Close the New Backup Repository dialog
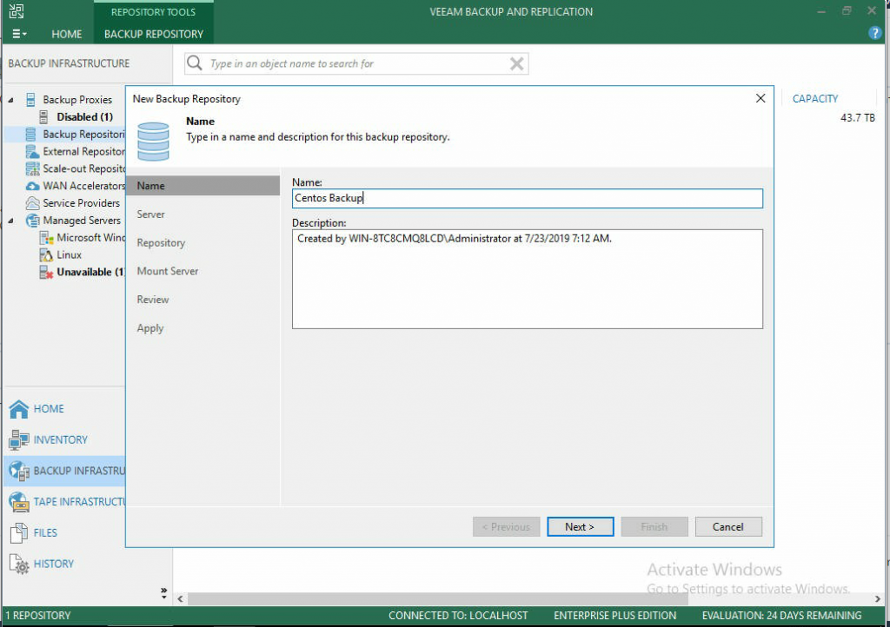The height and width of the screenshot is (627, 890). 760,99
